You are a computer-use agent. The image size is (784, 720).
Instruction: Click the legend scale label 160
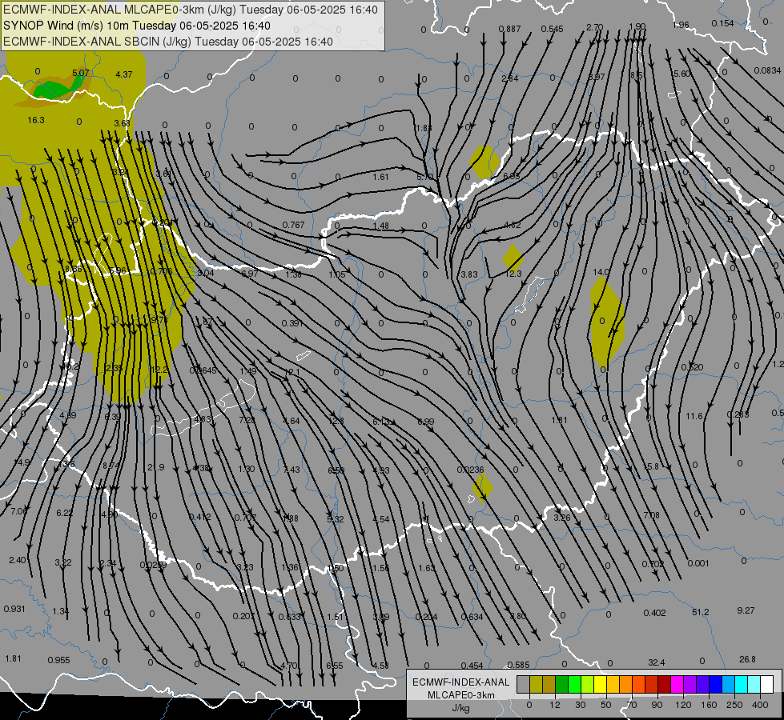(709, 705)
